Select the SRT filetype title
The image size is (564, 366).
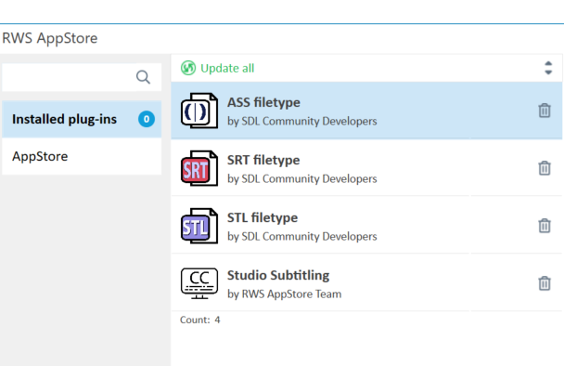[x=263, y=160]
